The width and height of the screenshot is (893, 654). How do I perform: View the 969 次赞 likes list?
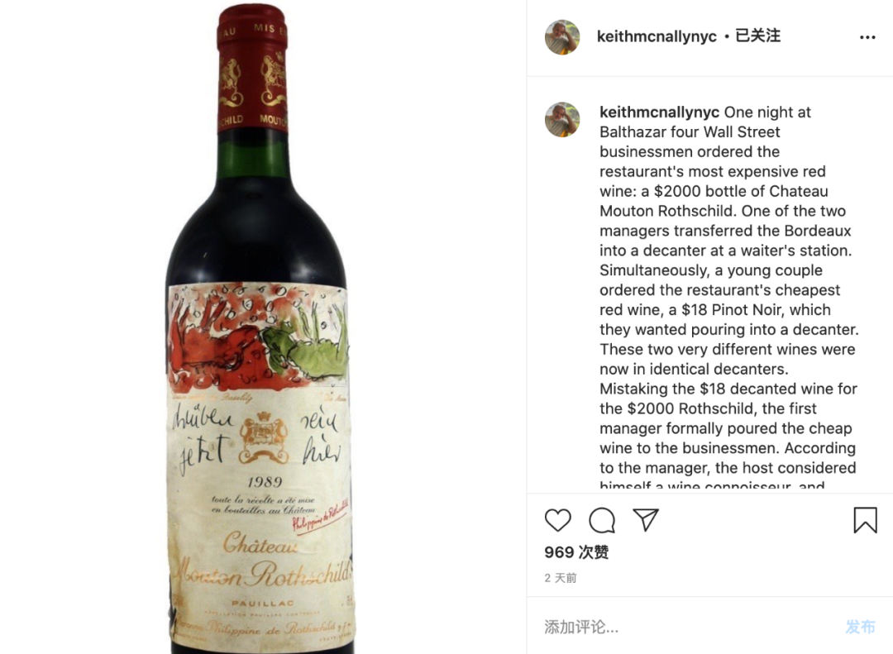[x=576, y=552]
